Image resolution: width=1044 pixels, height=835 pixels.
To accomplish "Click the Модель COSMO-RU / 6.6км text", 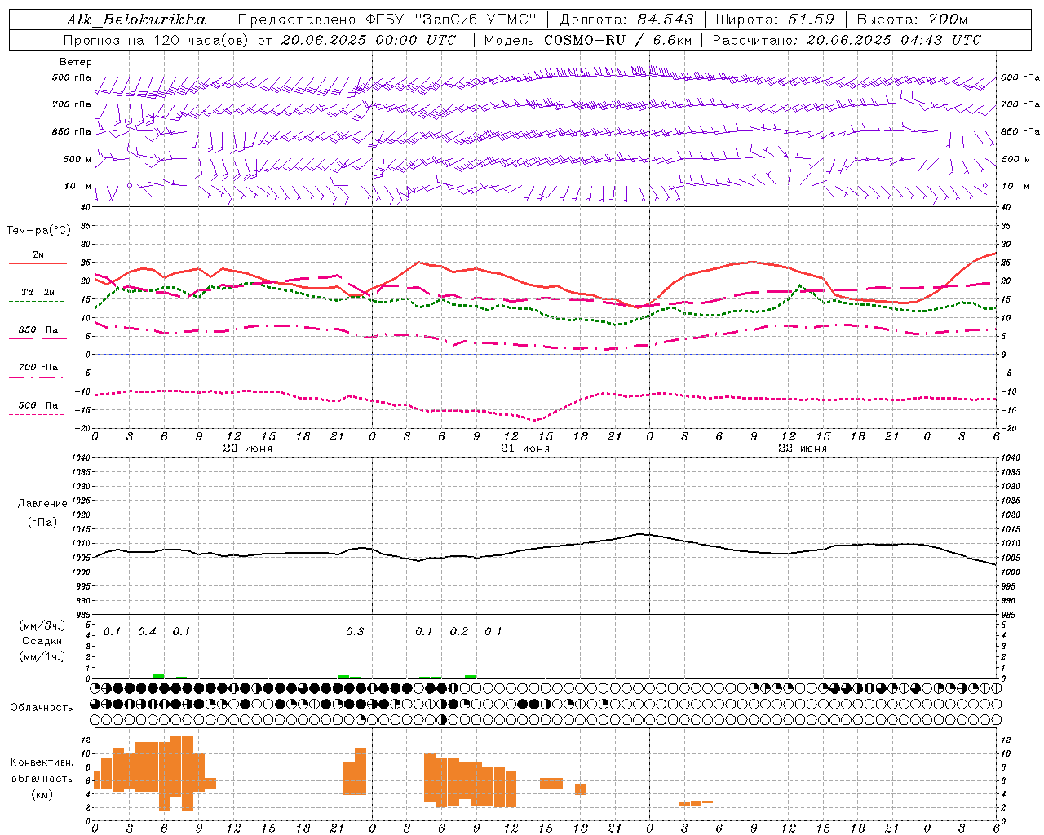I will (x=587, y=40).
